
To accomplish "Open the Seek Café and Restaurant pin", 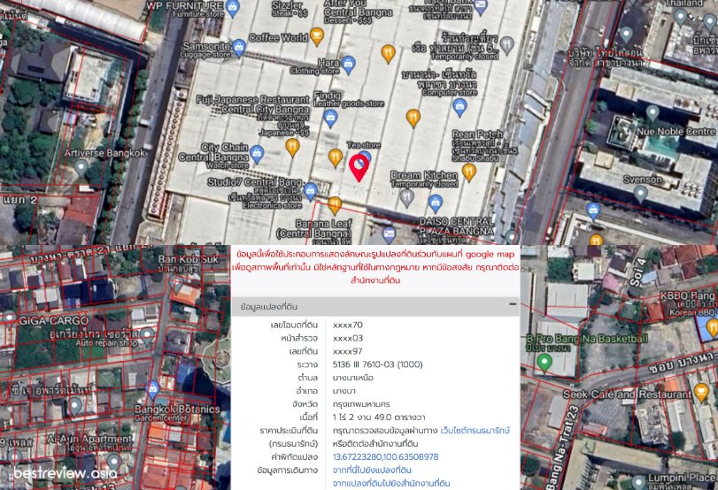I will 700,392.
